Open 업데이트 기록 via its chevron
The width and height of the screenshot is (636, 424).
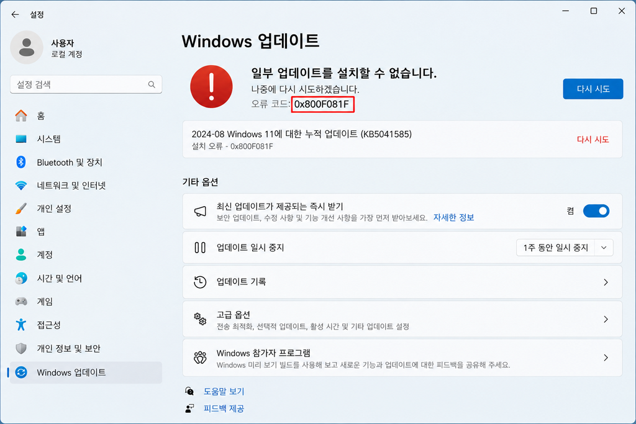[x=606, y=282]
